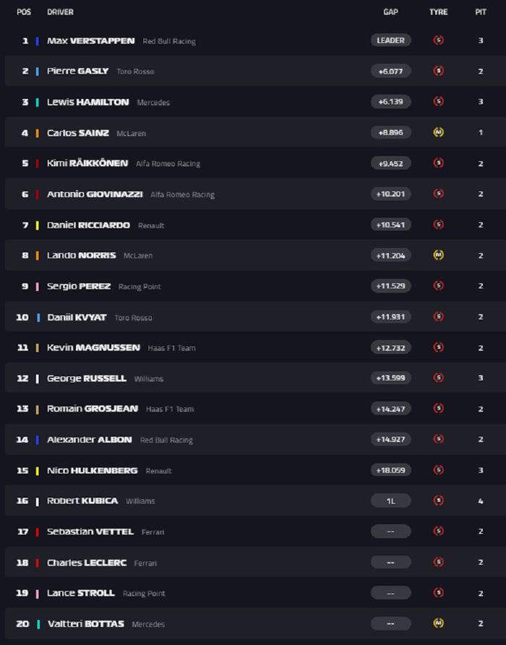Click Vettel's tyre compound icon
Screen dimensions: 506x645
tap(437, 532)
